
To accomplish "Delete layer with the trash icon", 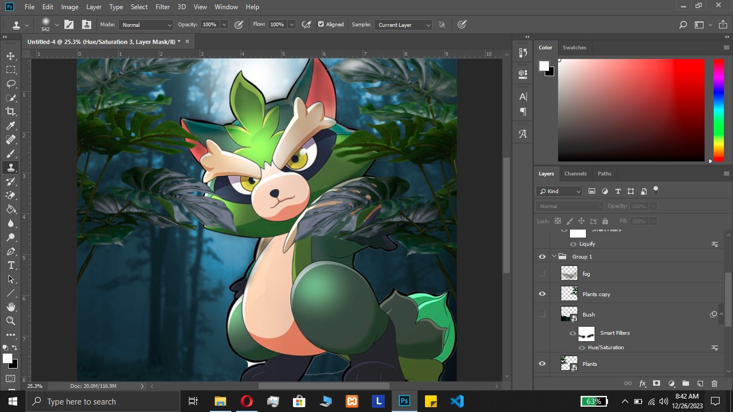I will pyautogui.click(x=714, y=384).
